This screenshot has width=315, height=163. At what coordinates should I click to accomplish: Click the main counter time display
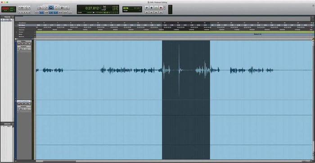(92, 8)
